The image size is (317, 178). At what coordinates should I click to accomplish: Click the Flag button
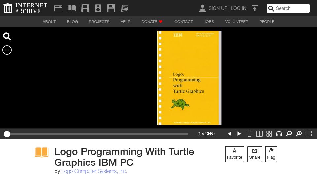tap(271, 154)
